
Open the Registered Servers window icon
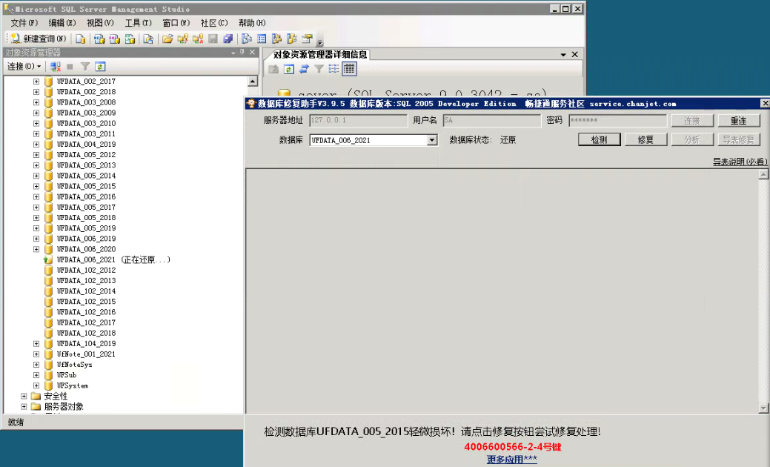(x=247, y=39)
